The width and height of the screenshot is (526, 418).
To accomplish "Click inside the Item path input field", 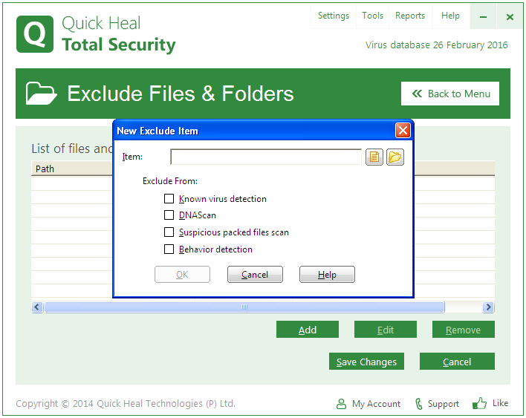I will pyautogui.click(x=265, y=157).
